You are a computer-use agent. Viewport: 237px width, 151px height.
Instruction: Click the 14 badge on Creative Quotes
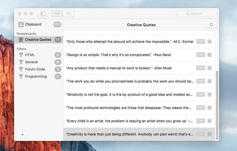pyautogui.click(x=58, y=40)
